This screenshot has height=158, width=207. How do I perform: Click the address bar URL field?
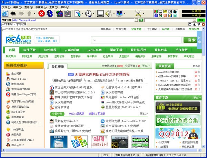click(73, 20)
